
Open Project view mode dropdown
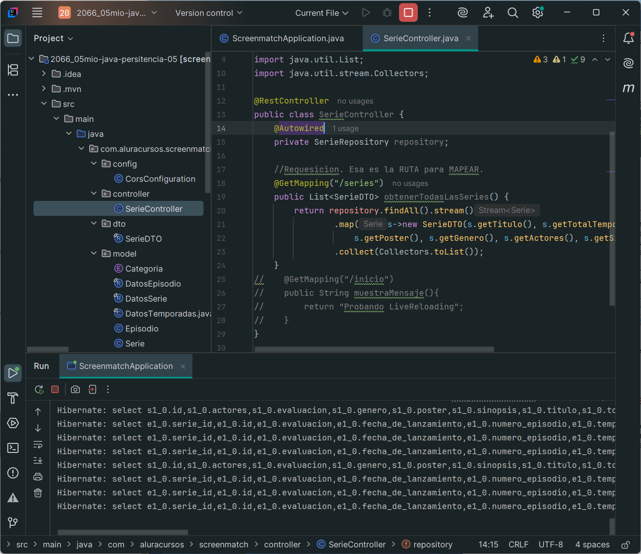pos(53,38)
